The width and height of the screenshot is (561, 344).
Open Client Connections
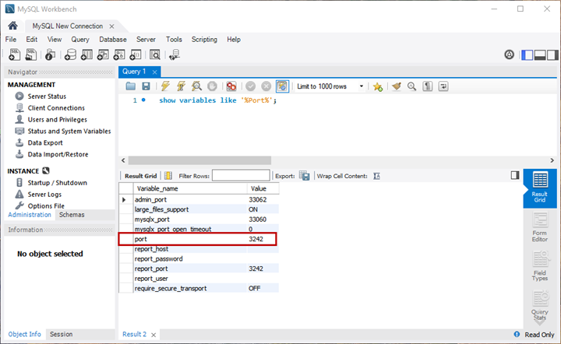pyautogui.click(x=56, y=108)
